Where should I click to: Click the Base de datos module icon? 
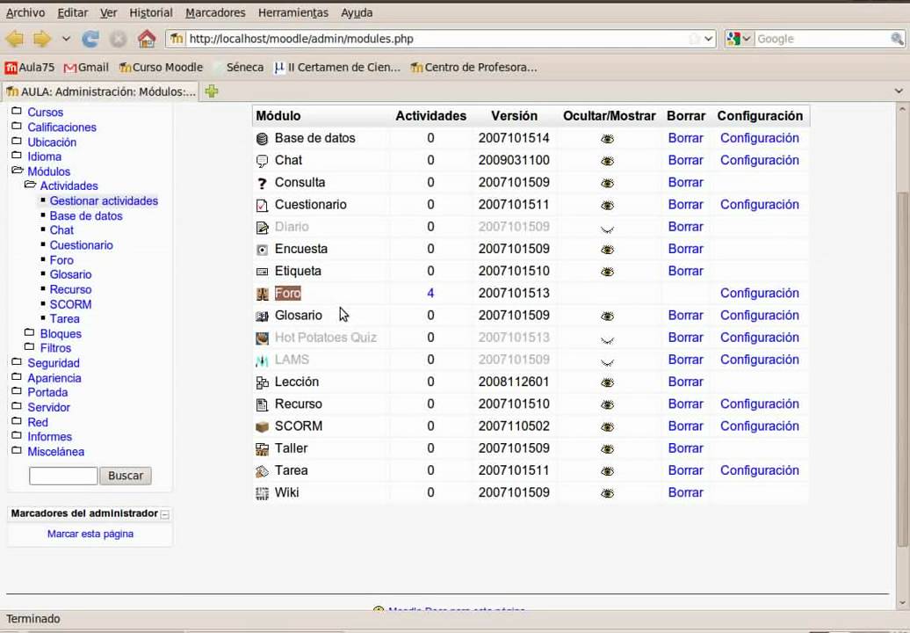pos(263,139)
